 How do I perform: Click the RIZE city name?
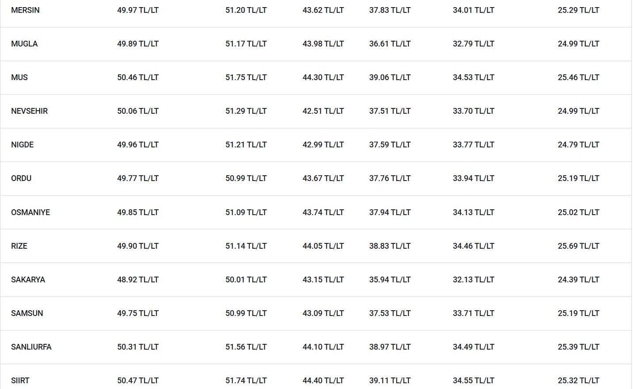tap(19, 246)
